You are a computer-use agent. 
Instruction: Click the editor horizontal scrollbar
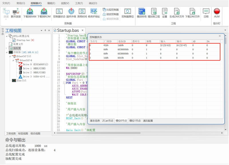coord(98,133)
